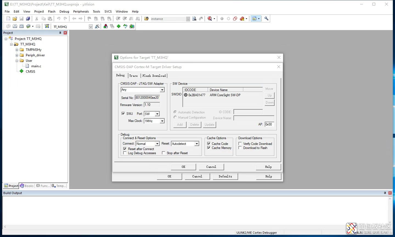Click the Comment selection icon
The image size is (395, 237).
(131, 19)
